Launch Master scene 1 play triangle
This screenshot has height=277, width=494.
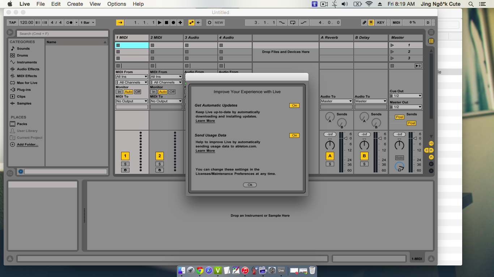tap(392, 45)
